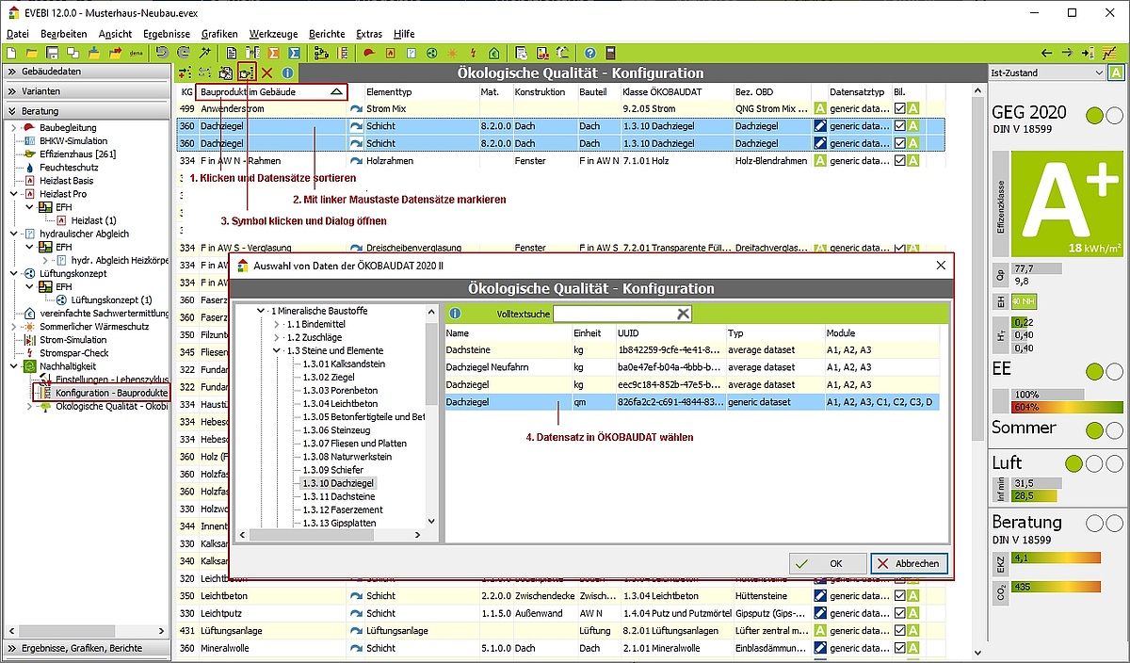Click the save disk icon in the toolbar
Screen dimensions: 1130x663
pos(53,53)
